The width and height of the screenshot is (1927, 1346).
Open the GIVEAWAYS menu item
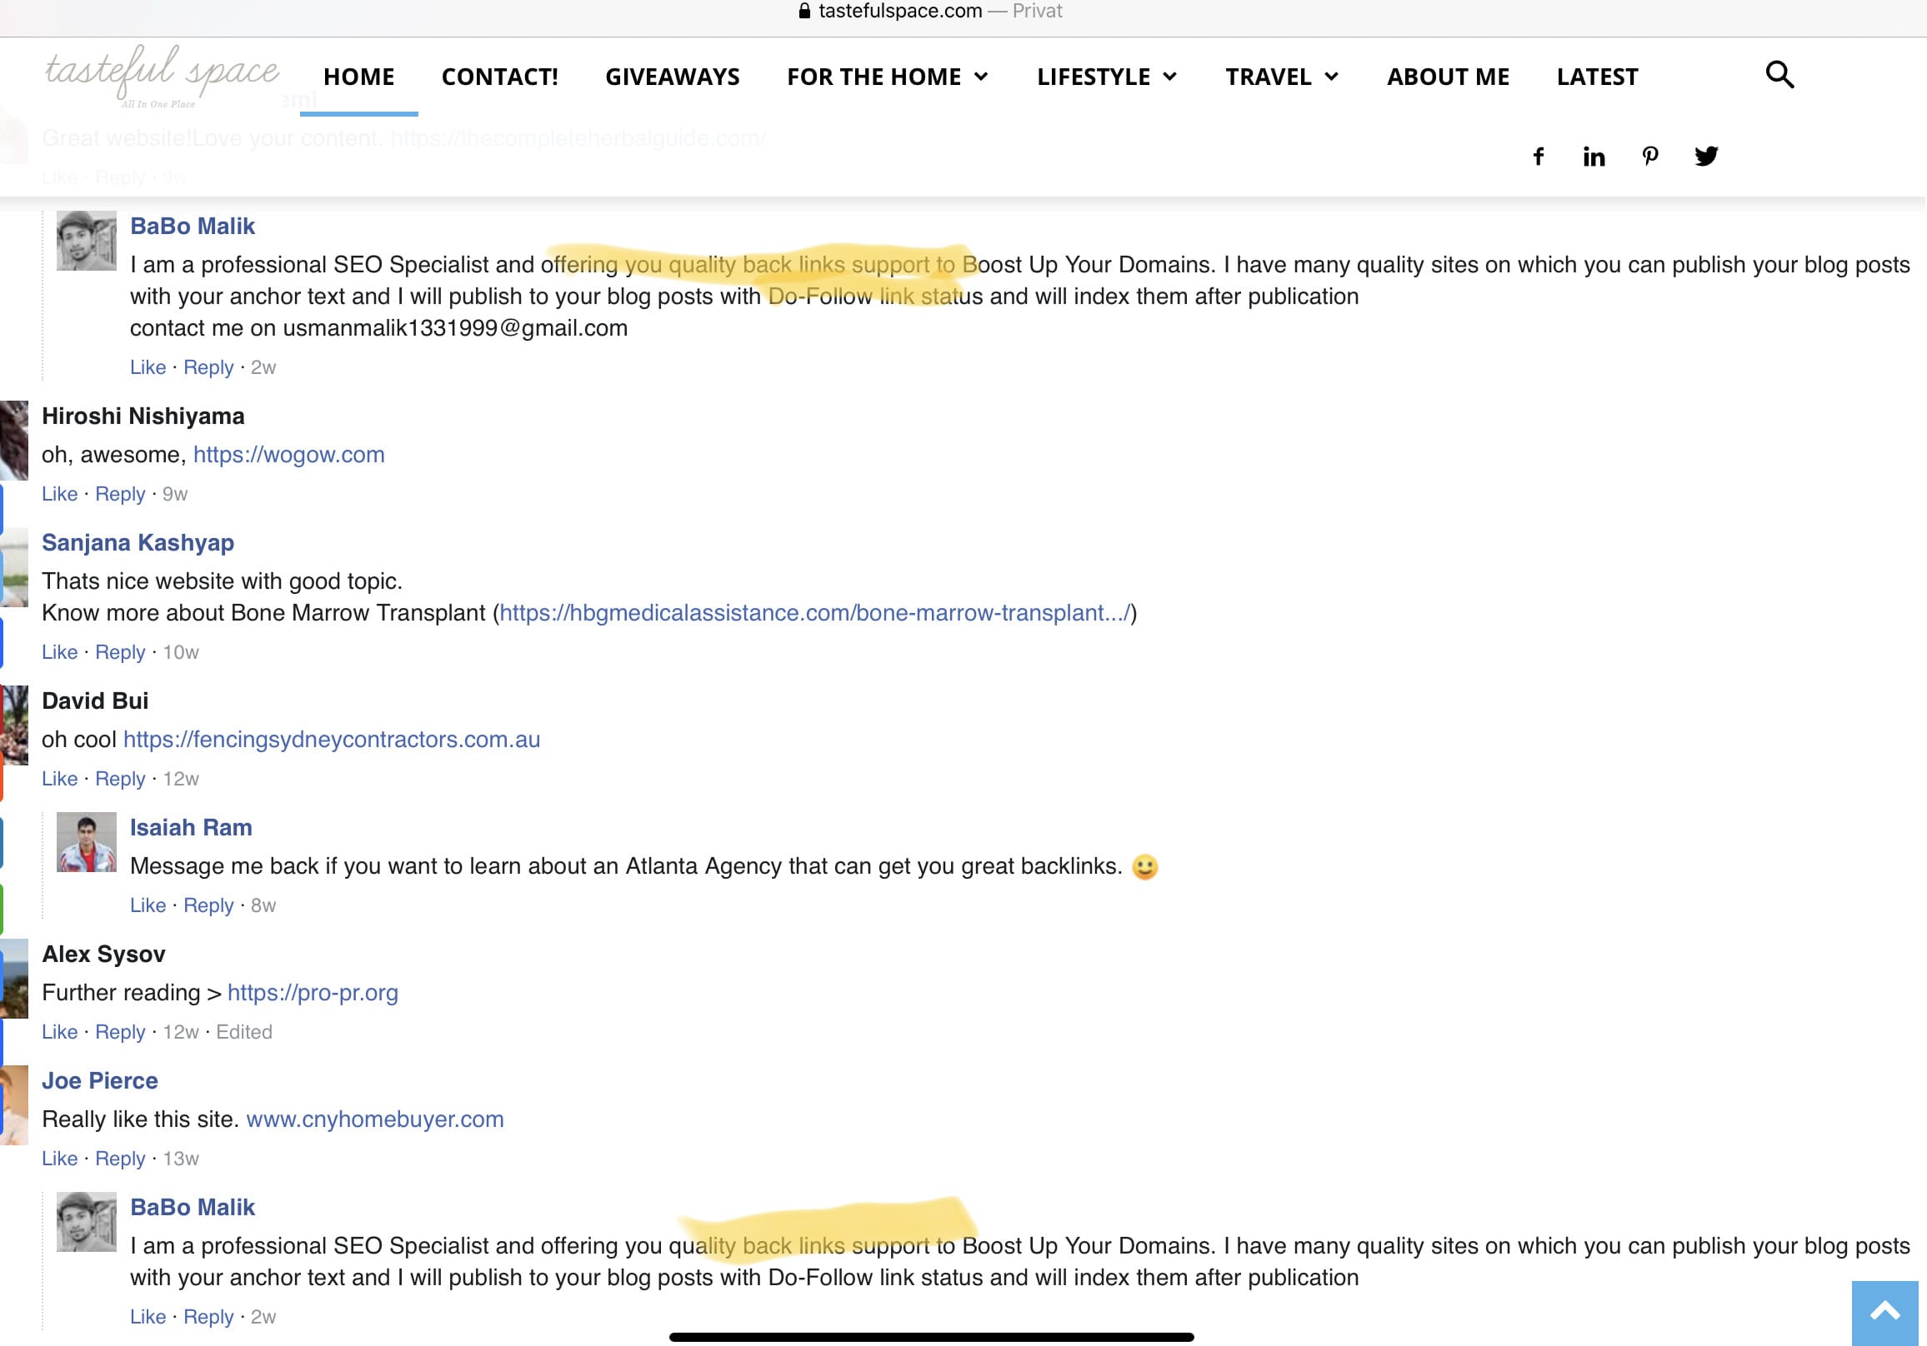pos(673,77)
